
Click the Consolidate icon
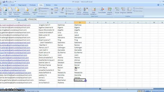[x=102, y=10]
